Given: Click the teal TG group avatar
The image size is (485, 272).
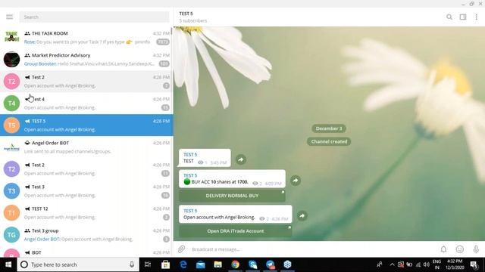Looking at the screenshot, I should pos(11,235).
